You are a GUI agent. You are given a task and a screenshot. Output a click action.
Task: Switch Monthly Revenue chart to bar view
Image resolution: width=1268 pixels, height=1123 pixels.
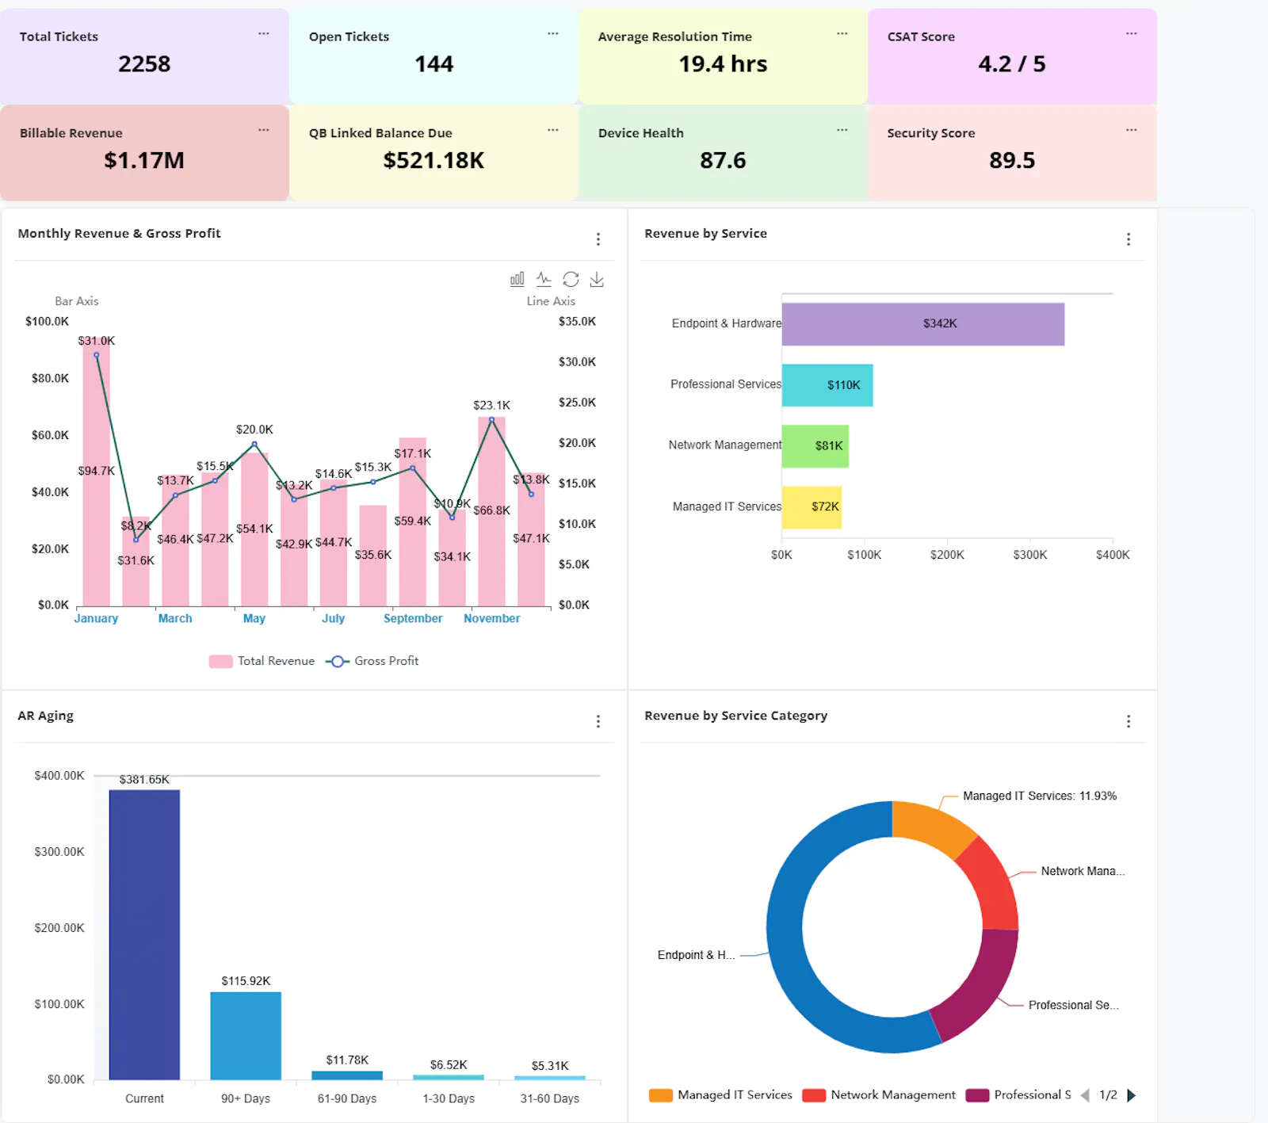518,279
